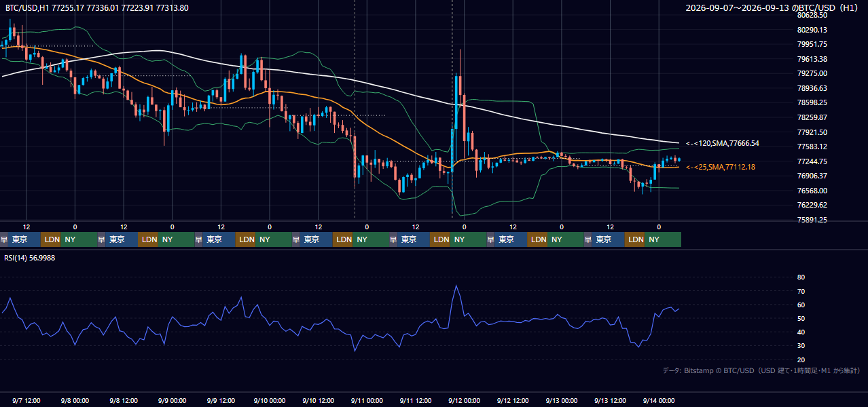Image resolution: width=868 pixels, height=407 pixels.
Task: Click price axis value 79951.75
Action: coord(812,44)
